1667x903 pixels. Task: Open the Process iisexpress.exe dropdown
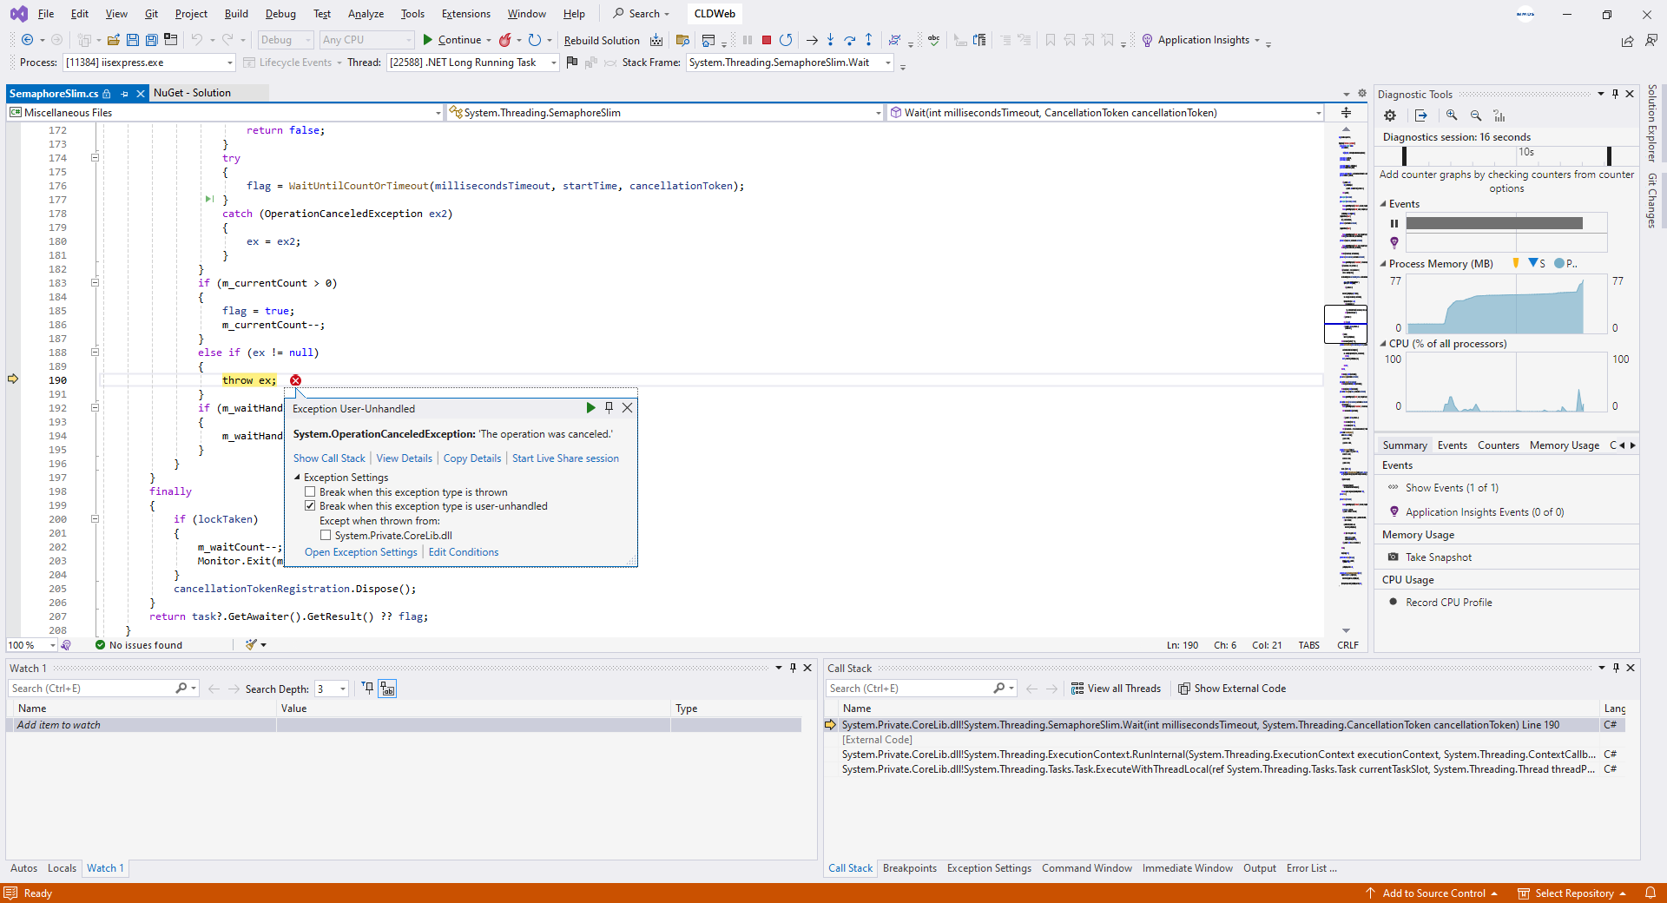(149, 63)
